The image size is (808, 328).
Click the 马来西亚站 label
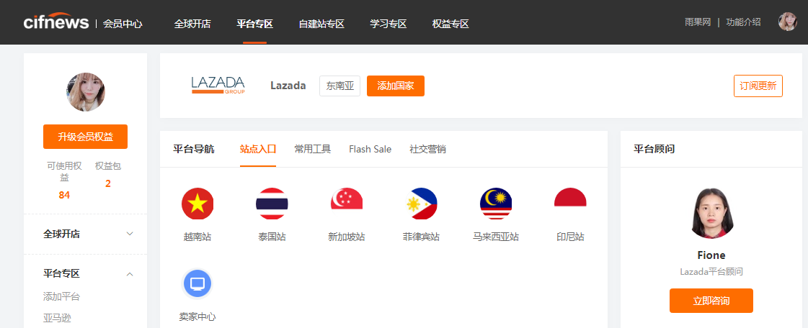[x=496, y=237]
